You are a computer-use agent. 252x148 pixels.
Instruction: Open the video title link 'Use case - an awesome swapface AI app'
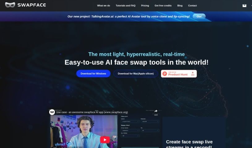pyautogui.click(x=92, y=112)
